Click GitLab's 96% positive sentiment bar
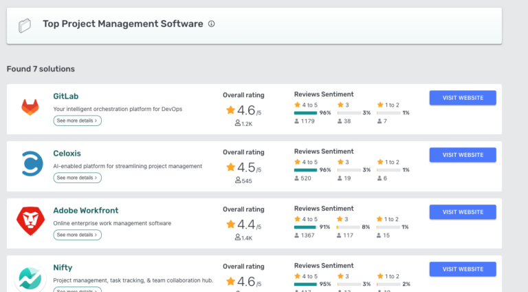The width and height of the screenshot is (528, 292). (305, 113)
